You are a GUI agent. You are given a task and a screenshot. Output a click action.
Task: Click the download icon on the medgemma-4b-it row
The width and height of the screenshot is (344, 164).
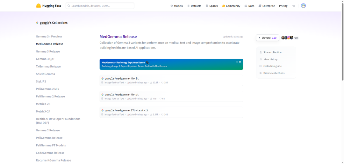151,83
